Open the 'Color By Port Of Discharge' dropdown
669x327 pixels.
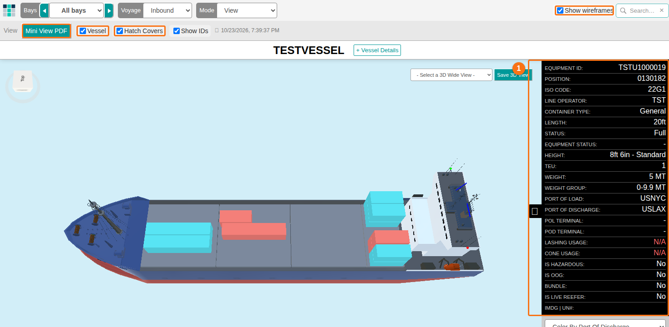[x=606, y=324]
